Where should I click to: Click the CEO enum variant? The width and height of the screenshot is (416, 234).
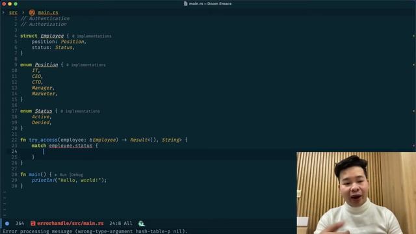[x=36, y=77]
